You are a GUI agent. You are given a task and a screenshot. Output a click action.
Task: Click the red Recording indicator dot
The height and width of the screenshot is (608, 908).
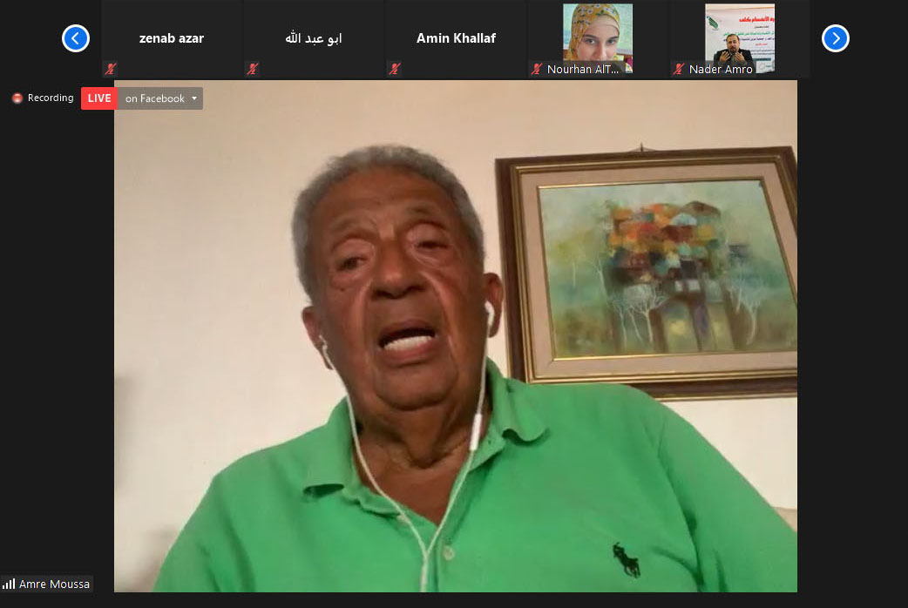[x=17, y=98]
